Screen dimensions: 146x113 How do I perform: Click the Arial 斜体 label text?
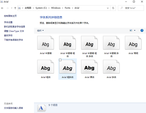point(111,77)
